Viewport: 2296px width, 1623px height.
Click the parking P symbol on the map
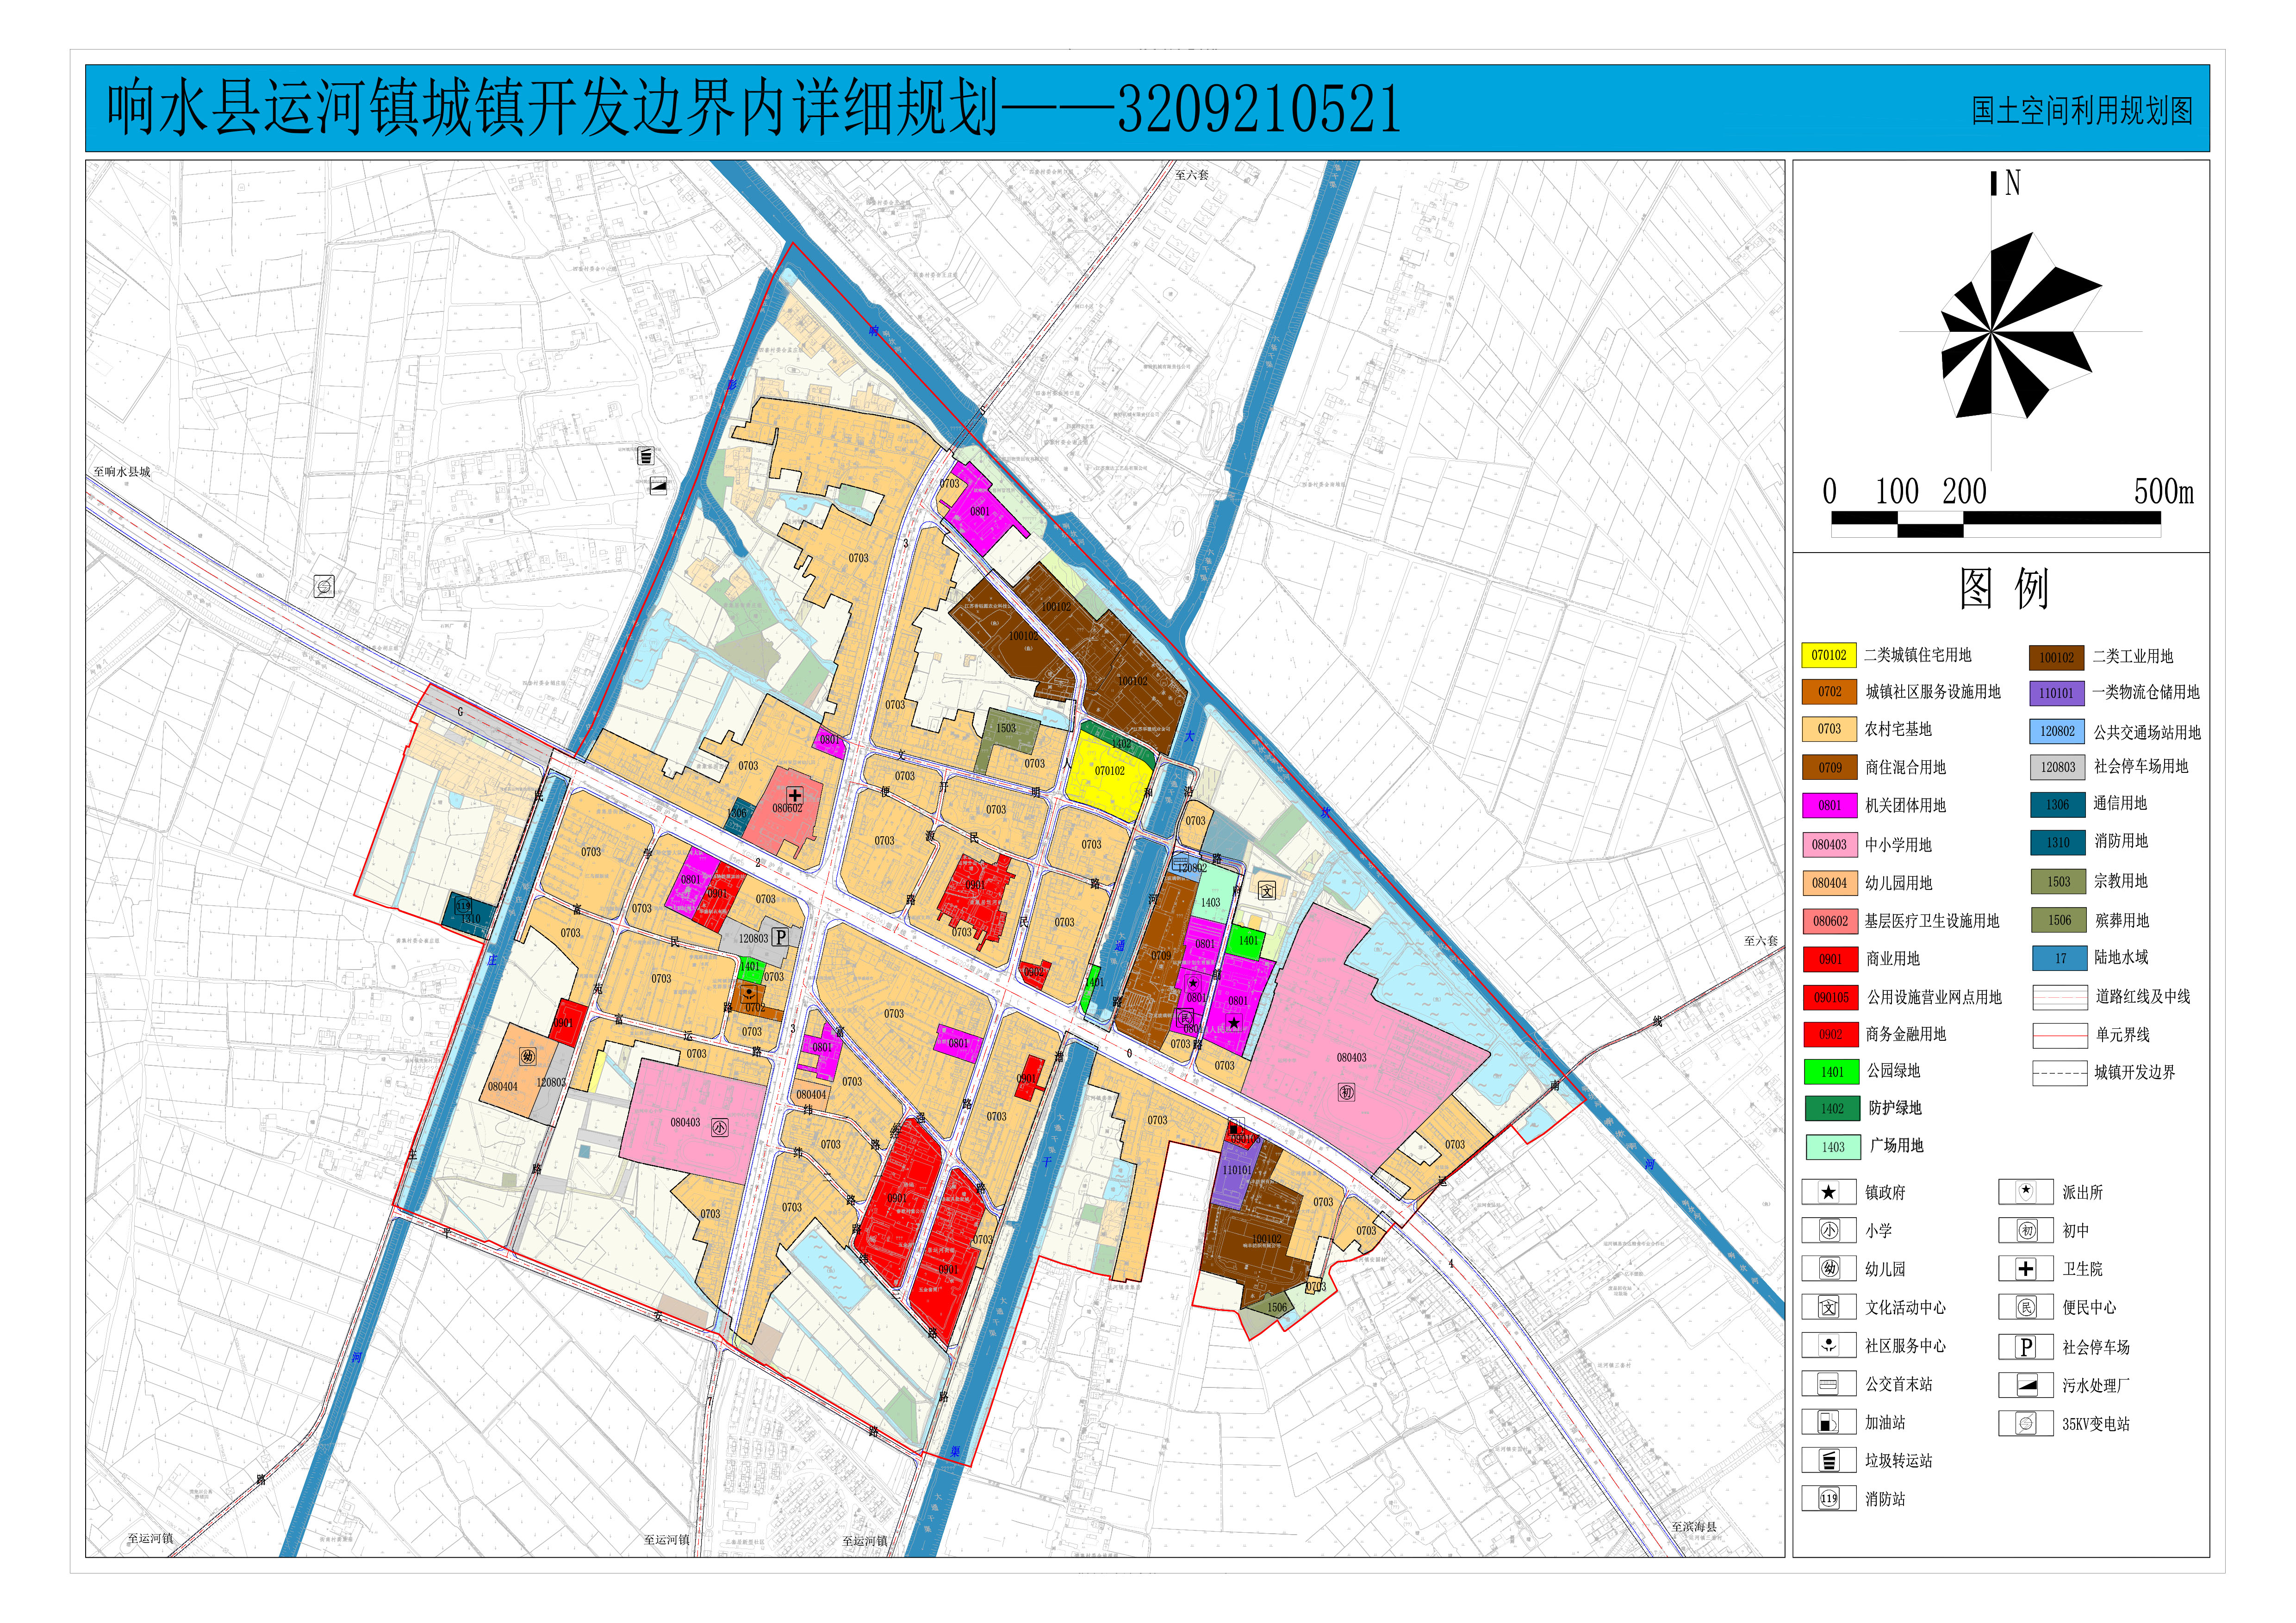[780, 937]
